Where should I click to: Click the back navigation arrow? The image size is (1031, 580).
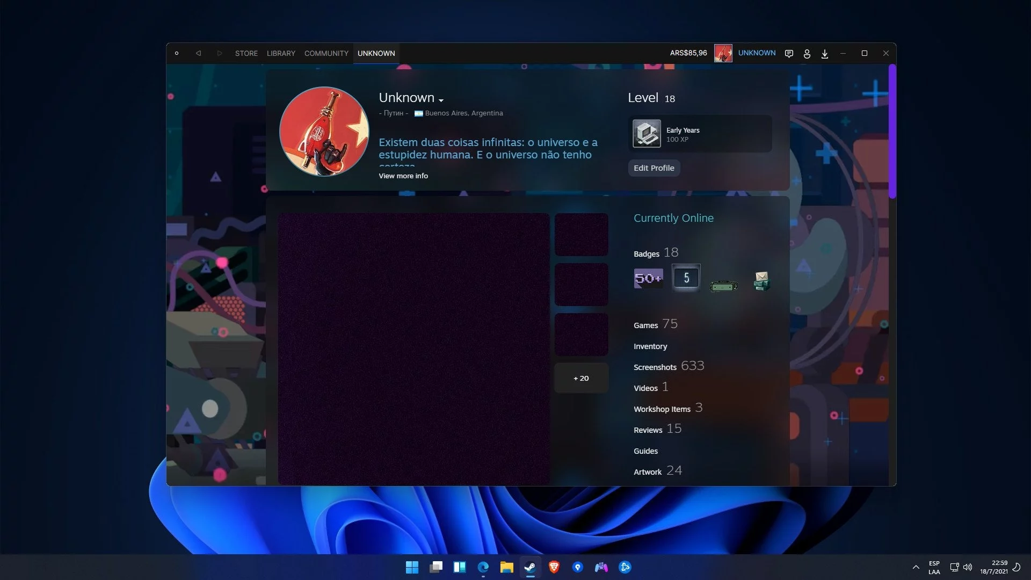point(198,53)
